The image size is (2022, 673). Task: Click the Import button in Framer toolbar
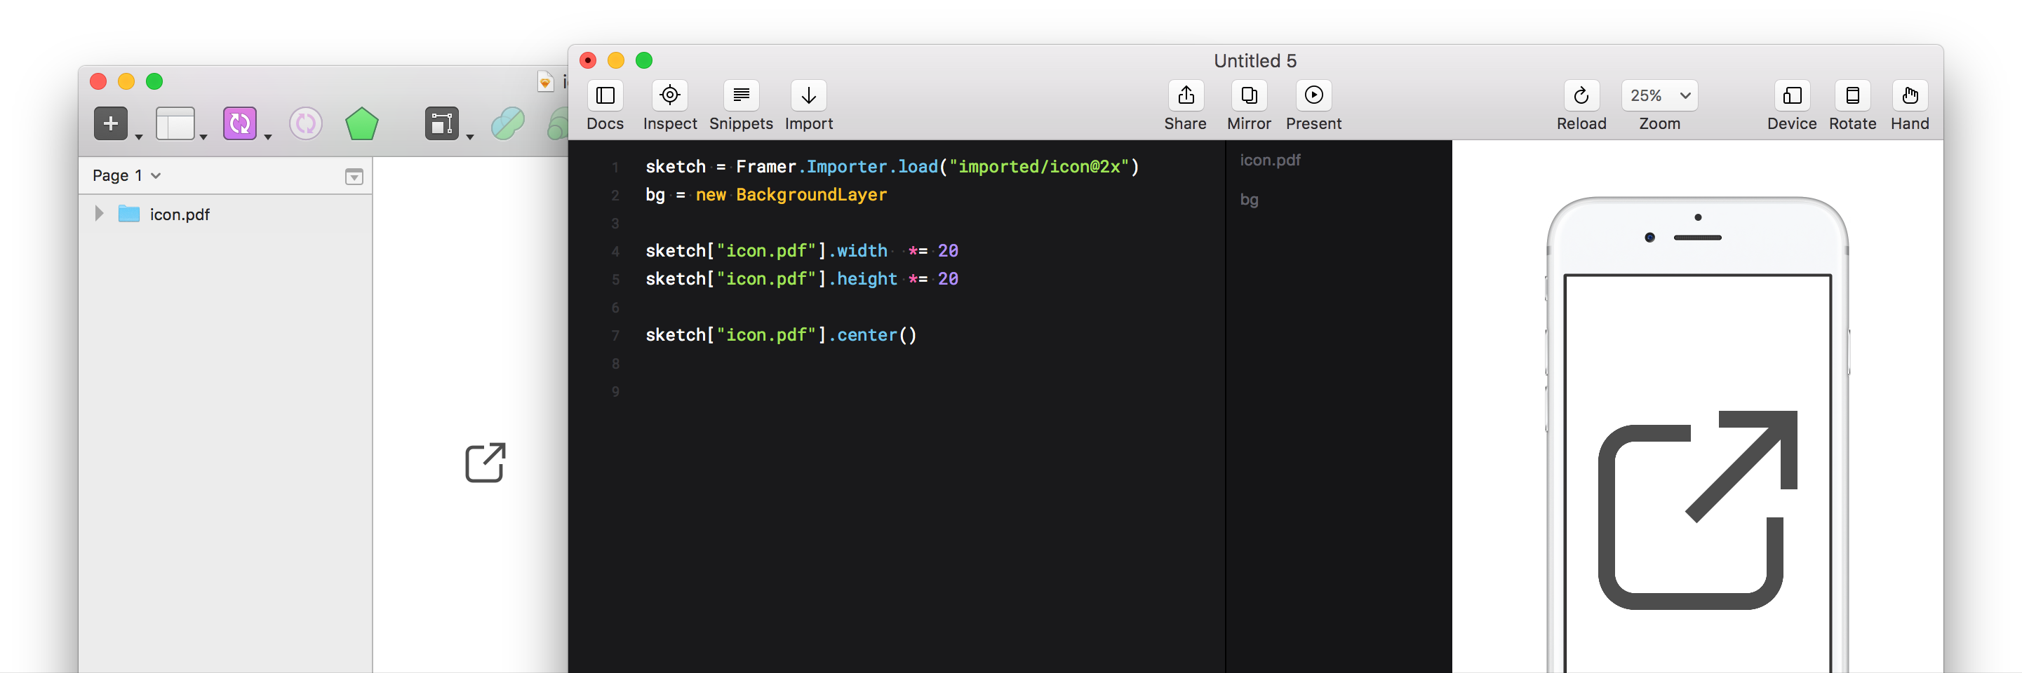tap(808, 96)
